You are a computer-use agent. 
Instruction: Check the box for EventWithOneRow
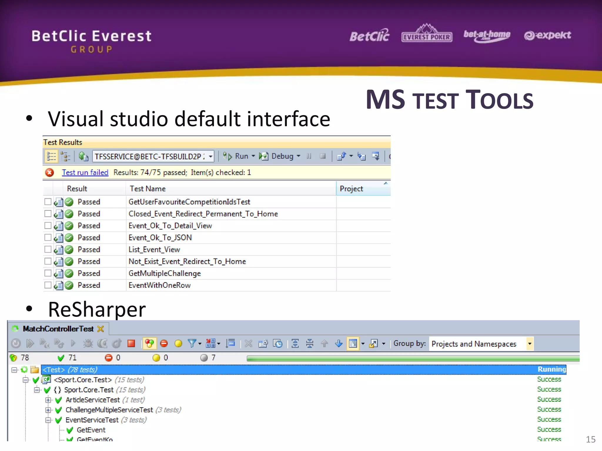pyautogui.click(x=48, y=285)
